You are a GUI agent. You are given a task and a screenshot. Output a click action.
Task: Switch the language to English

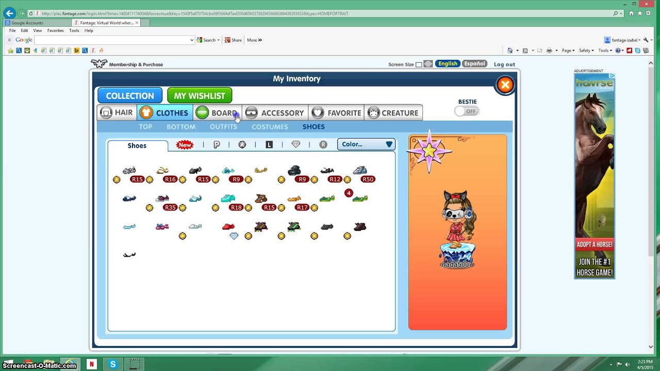point(448,64)
